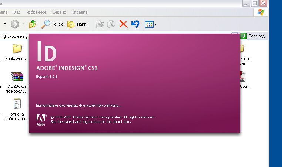
Task: Select the PDF file behind splash screen
Action: pos(243,77)
